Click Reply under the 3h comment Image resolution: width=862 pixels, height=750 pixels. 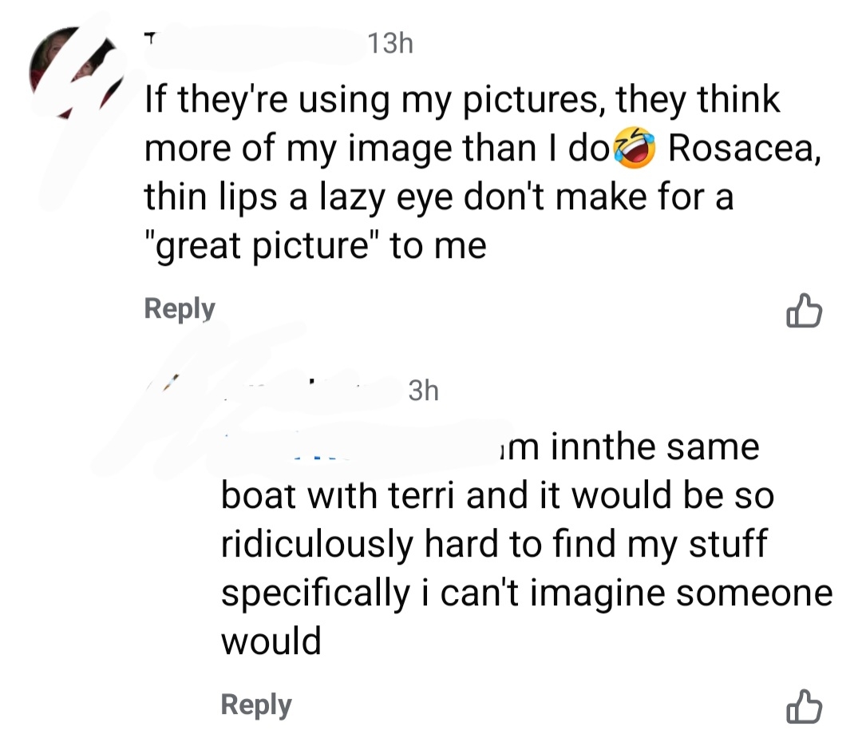(x=256, y=704)
